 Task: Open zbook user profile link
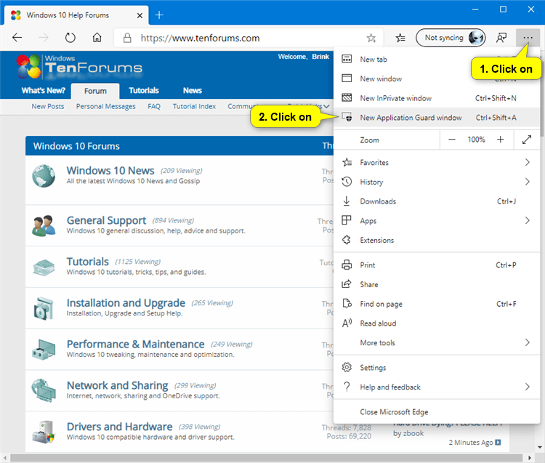[x=413, y=433]
